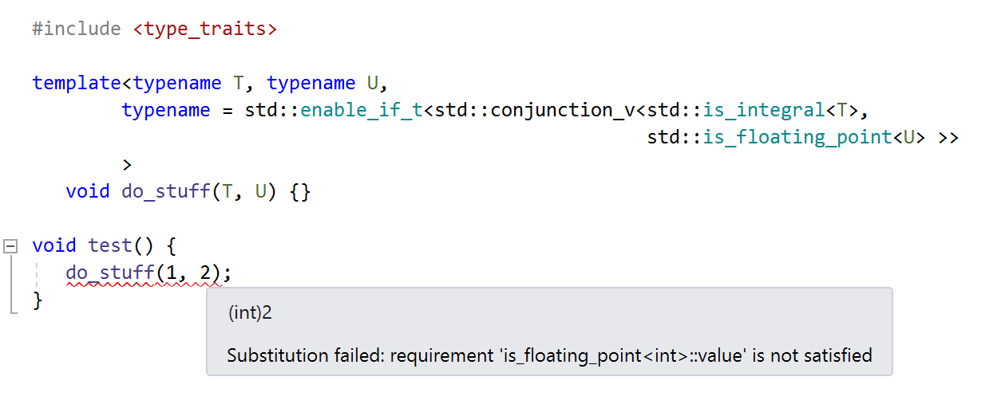Click the type_traits include header

(x=205, y=29)
